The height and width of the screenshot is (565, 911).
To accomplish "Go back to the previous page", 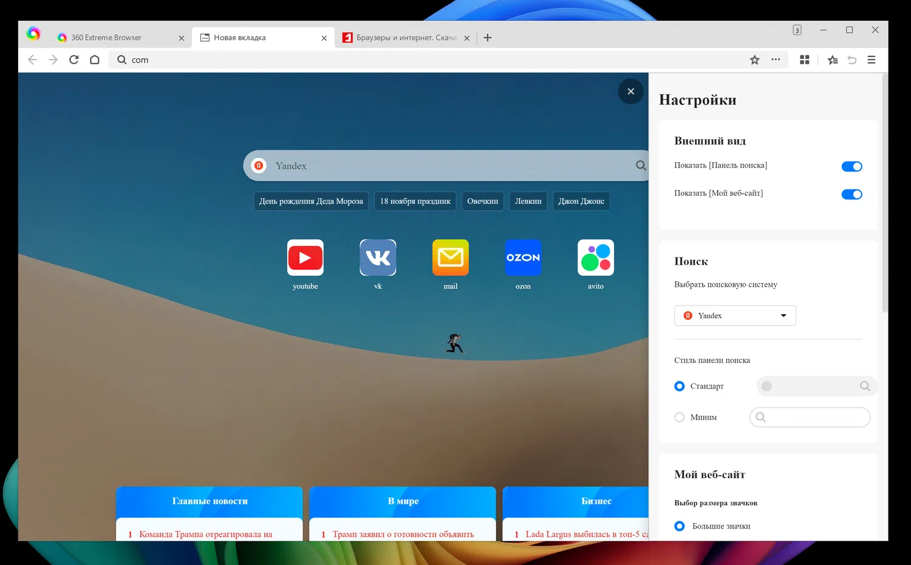I will tap(33, 60).
